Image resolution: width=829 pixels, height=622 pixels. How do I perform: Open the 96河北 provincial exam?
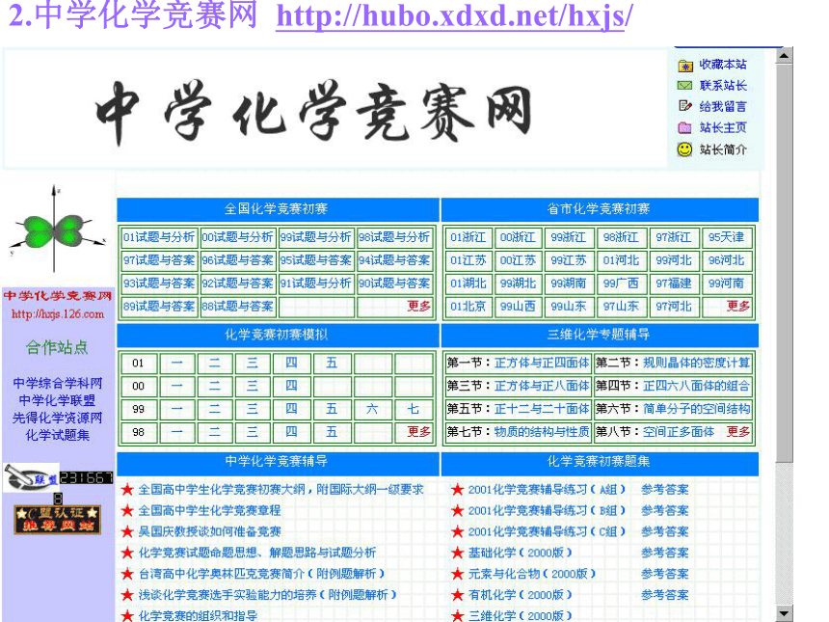click(727, 260)
